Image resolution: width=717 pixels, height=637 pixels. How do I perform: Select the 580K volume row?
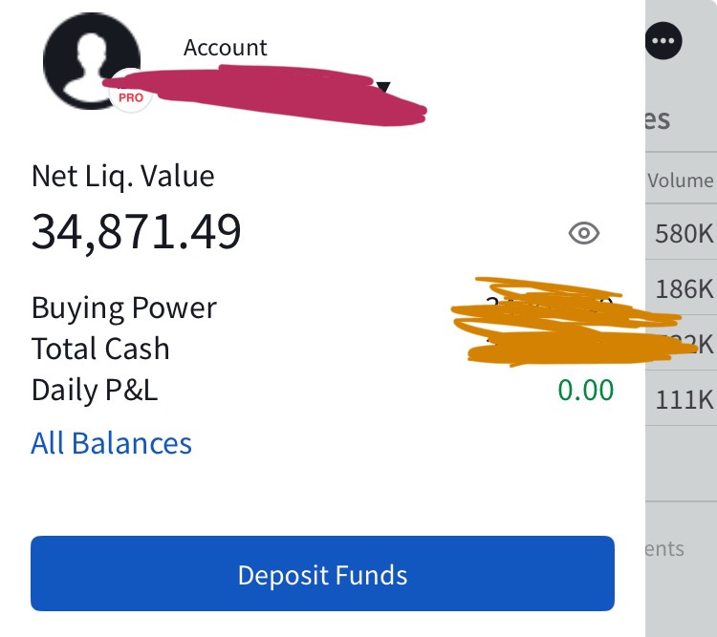click(684, 234)
